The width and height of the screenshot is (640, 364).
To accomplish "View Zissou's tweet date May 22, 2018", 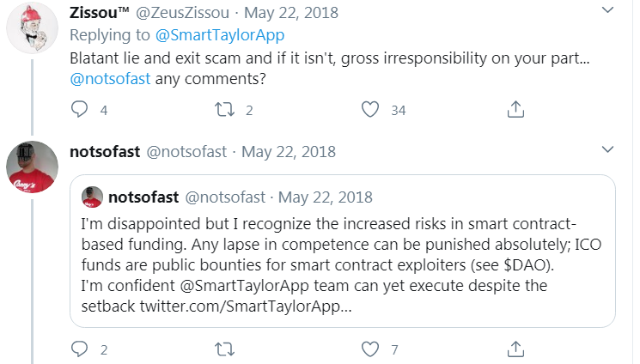I will [x=291, y=13].
